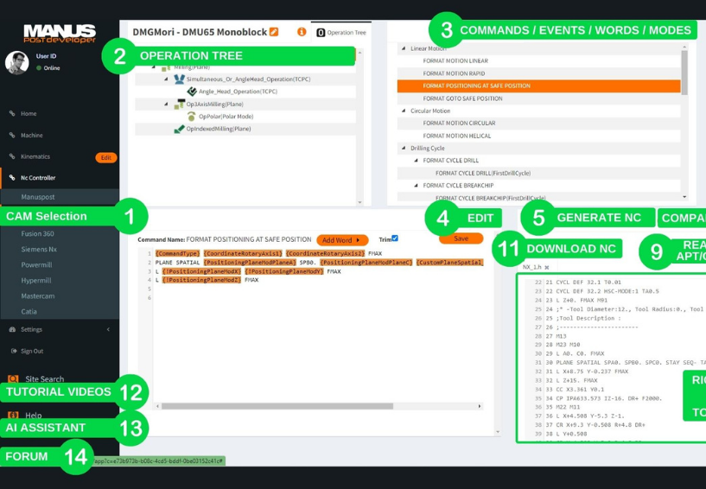Collapse the Circular Motion group
706x489 pixels.
point(403,111)
